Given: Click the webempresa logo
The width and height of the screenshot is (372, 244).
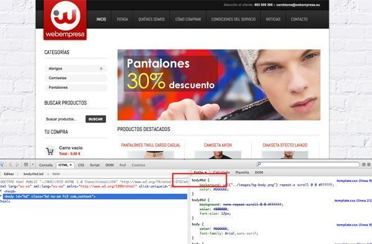Looking at the screenshot, I should [x=65, y=20].
